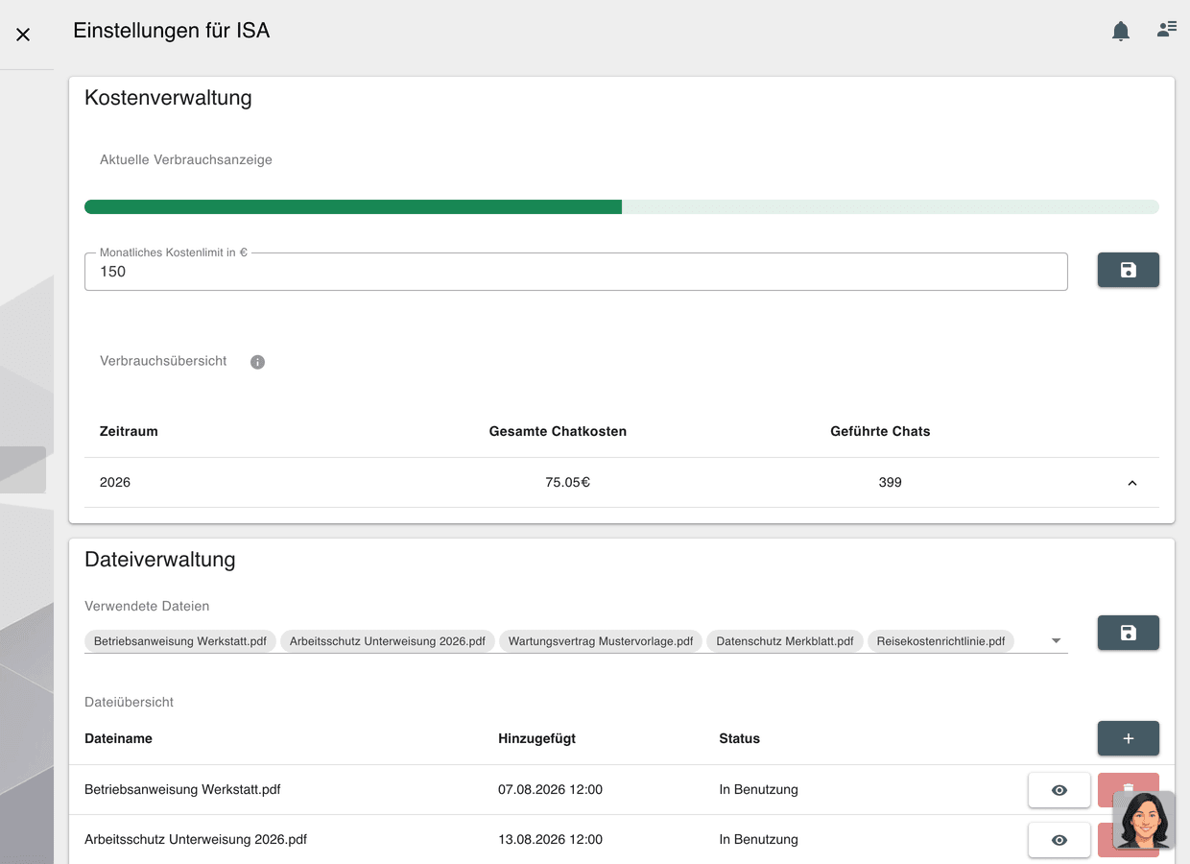Screen dimensions: 1190x864
Task: View Betriebsanweisung Werkstatt.pdf with eye button
Action: pyautogui.click(x=1059, y=790)
